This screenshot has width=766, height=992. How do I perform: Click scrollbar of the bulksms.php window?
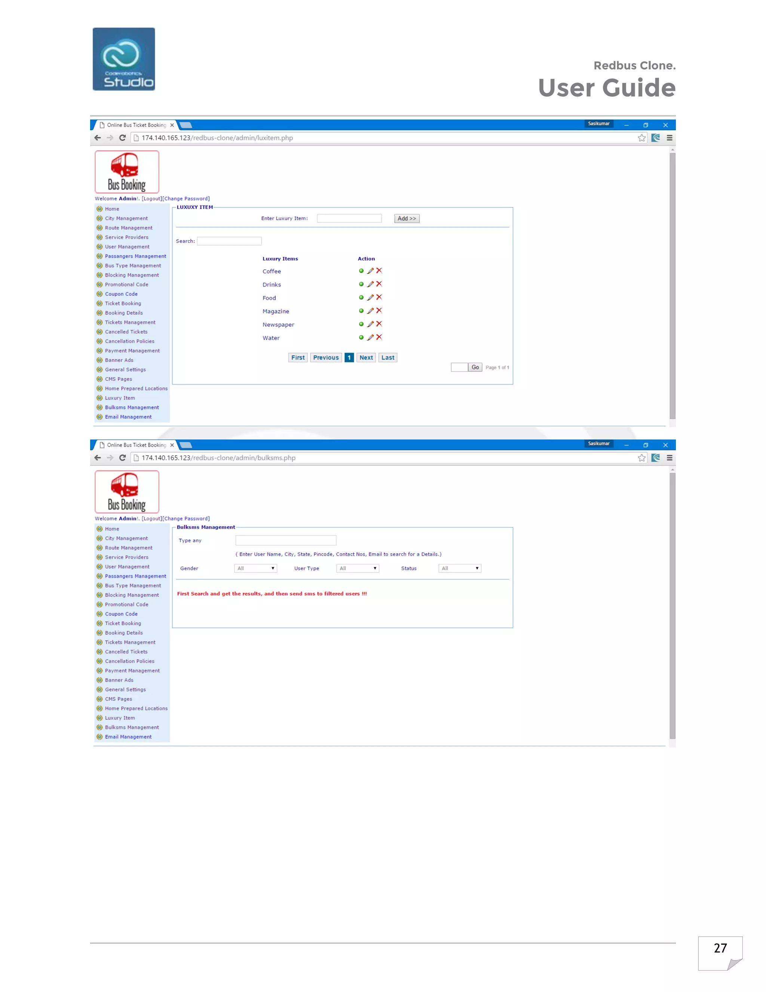point(672,606)
